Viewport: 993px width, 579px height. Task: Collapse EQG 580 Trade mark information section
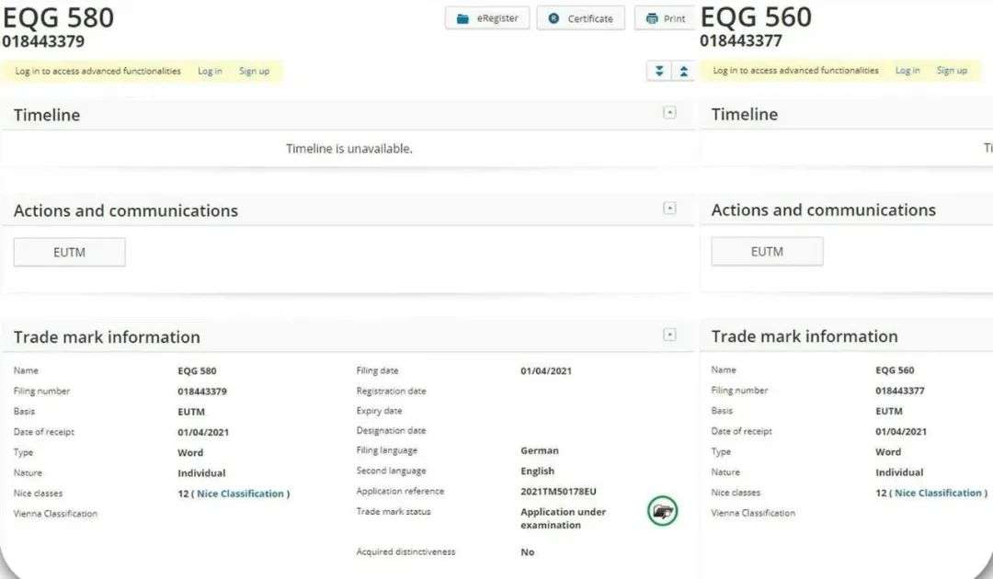pyautogui.click(x=669, y=335)
